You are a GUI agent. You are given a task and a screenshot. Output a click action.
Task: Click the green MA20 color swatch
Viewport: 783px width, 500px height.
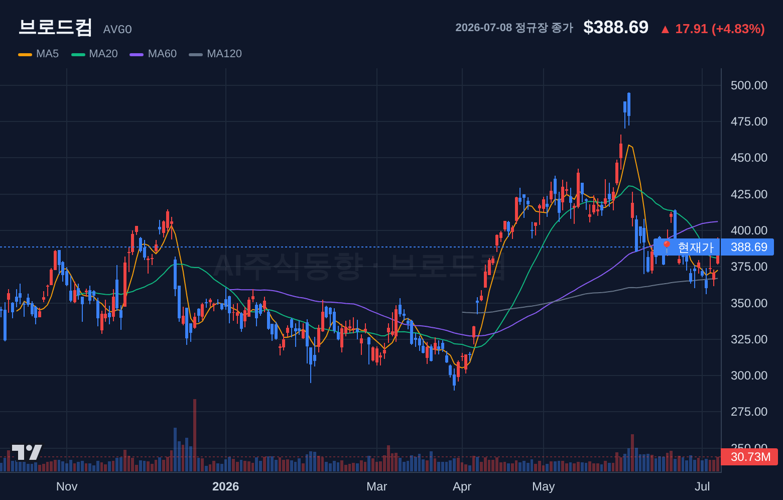[x=78, y=54]
